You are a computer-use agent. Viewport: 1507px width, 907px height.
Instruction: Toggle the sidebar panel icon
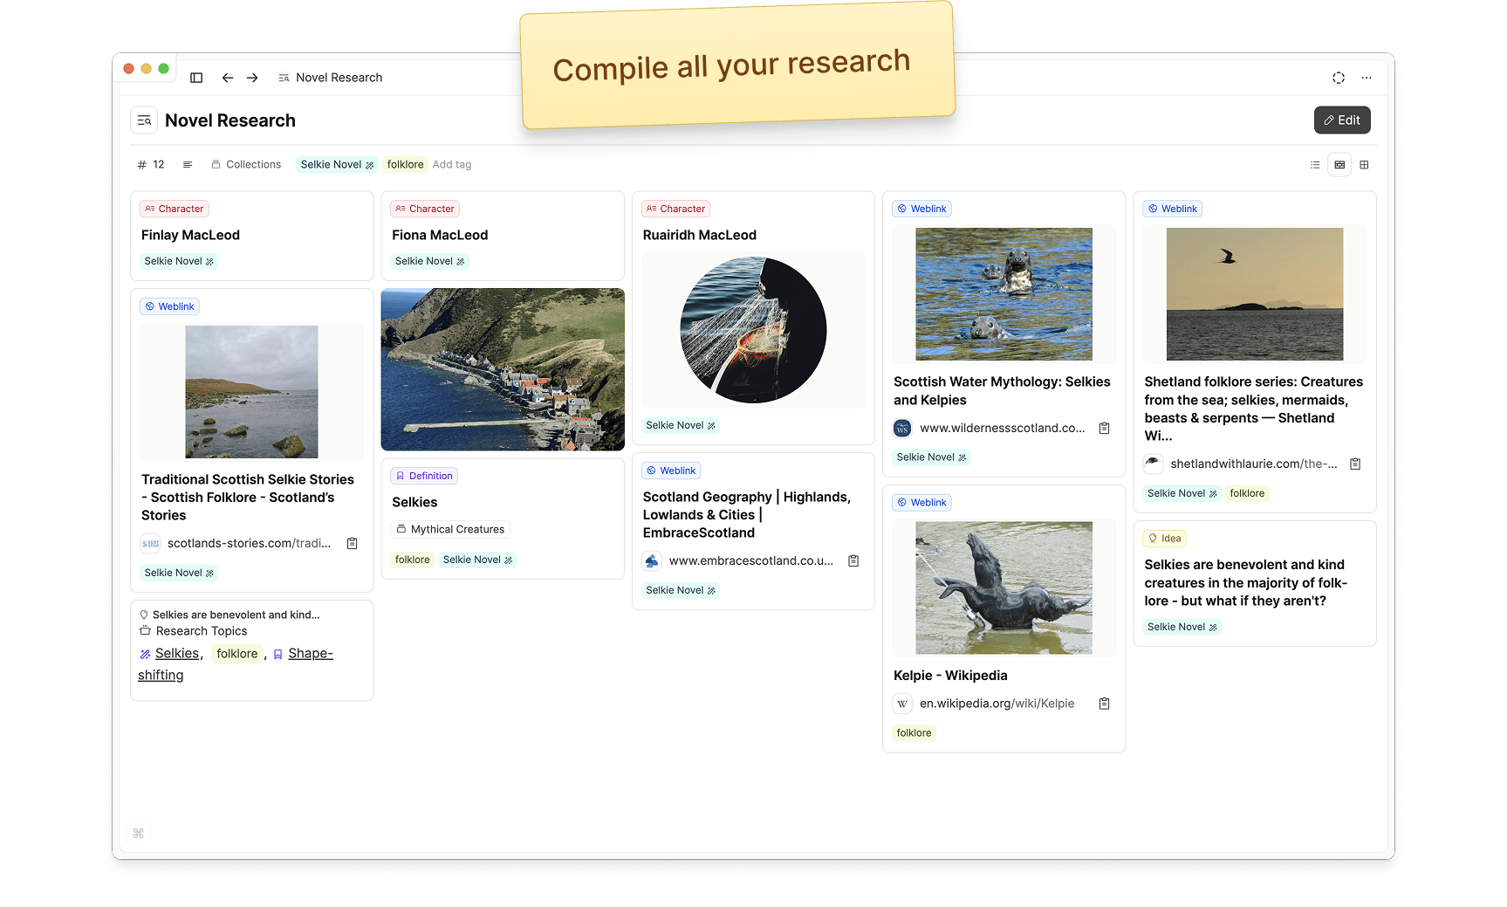point(196,78)
